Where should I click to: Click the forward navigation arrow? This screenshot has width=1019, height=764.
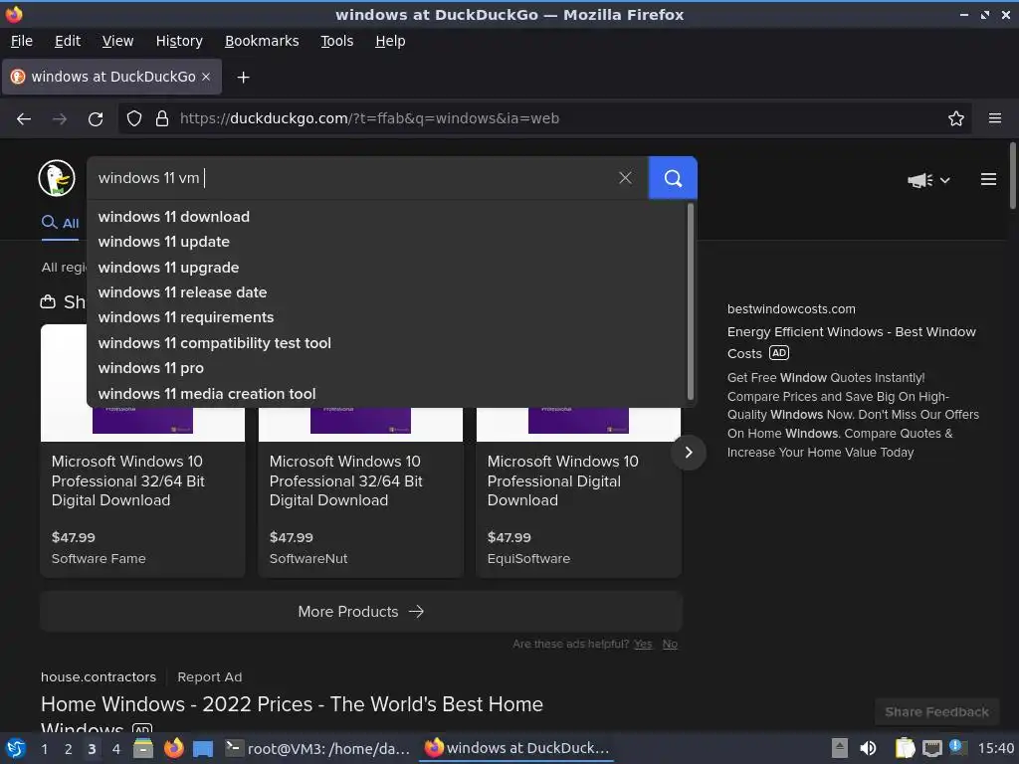[60, 119]
